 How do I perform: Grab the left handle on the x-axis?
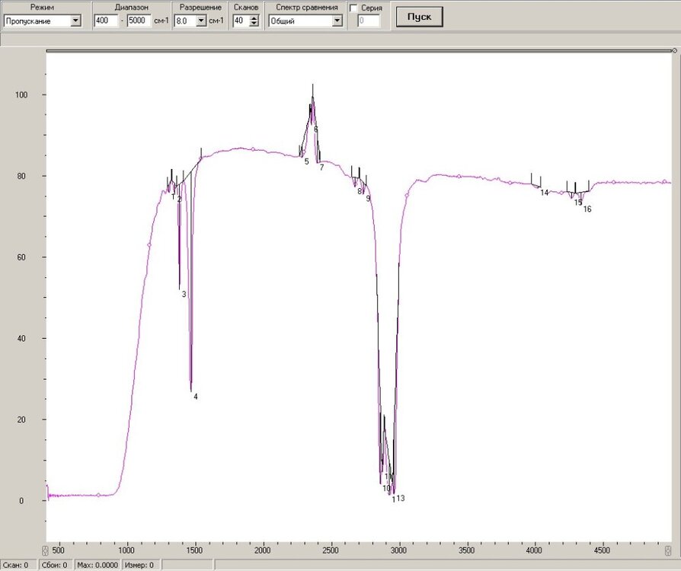44,550
